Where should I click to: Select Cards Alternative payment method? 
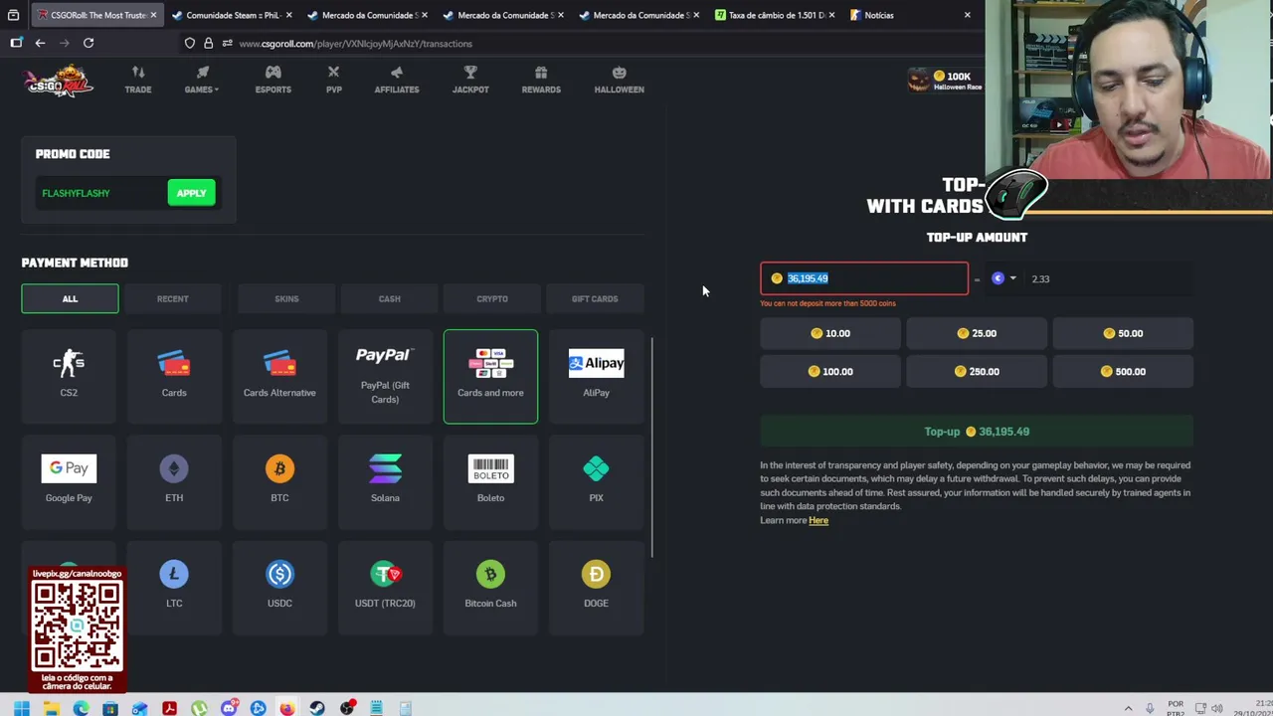[279, 376]
